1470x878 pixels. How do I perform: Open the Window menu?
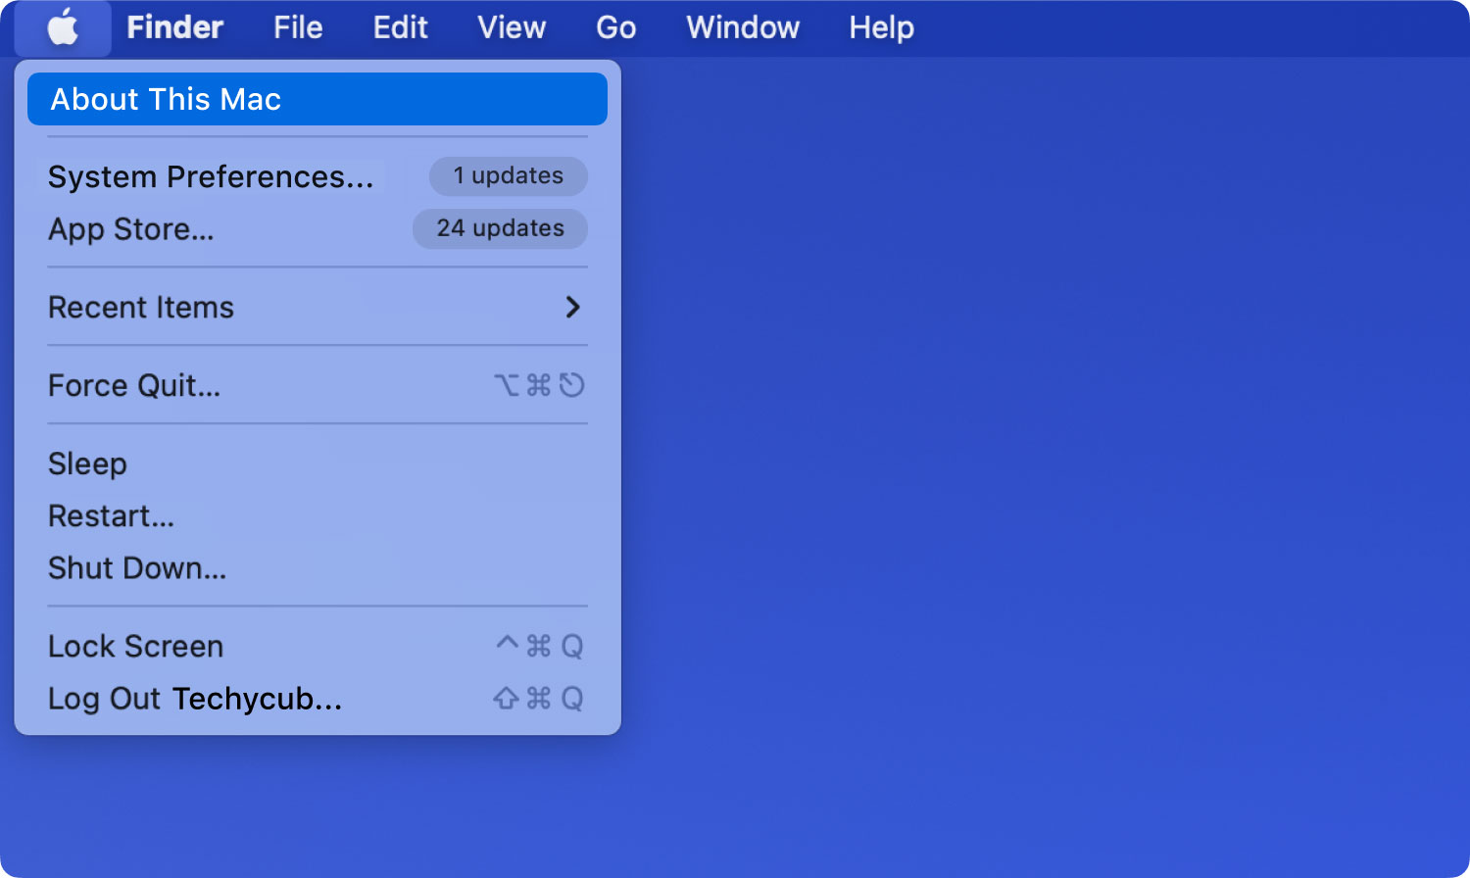pyautogui.click(x=743, y=27)
